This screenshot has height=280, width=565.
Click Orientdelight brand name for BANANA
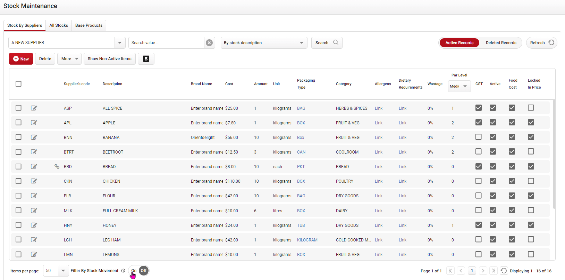click(x=203, y=138)
